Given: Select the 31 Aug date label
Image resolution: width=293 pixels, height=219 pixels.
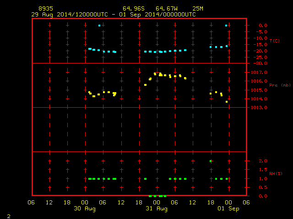Looking at the screenshot, I should (157, 209).
